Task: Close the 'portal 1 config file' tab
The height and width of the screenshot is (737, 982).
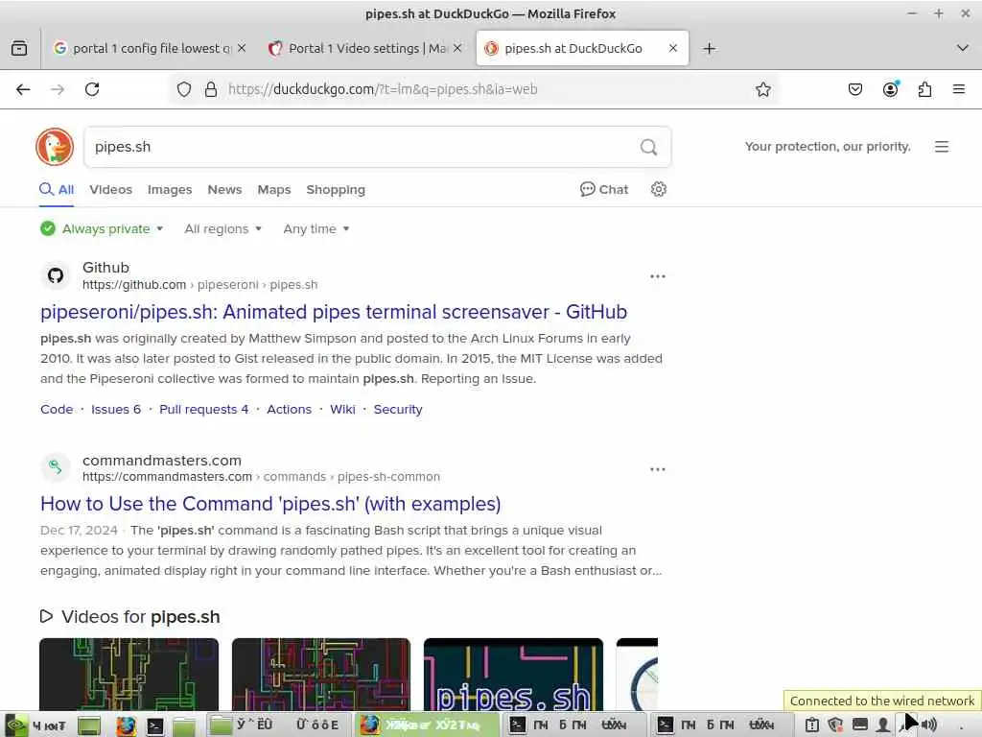Action: (x=242, y=48)
